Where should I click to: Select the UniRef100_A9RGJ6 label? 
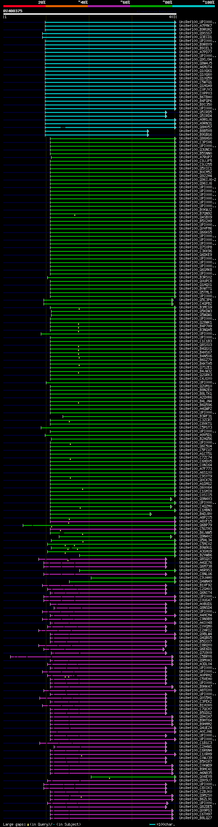pyautogui.click(x=196, y=119)
